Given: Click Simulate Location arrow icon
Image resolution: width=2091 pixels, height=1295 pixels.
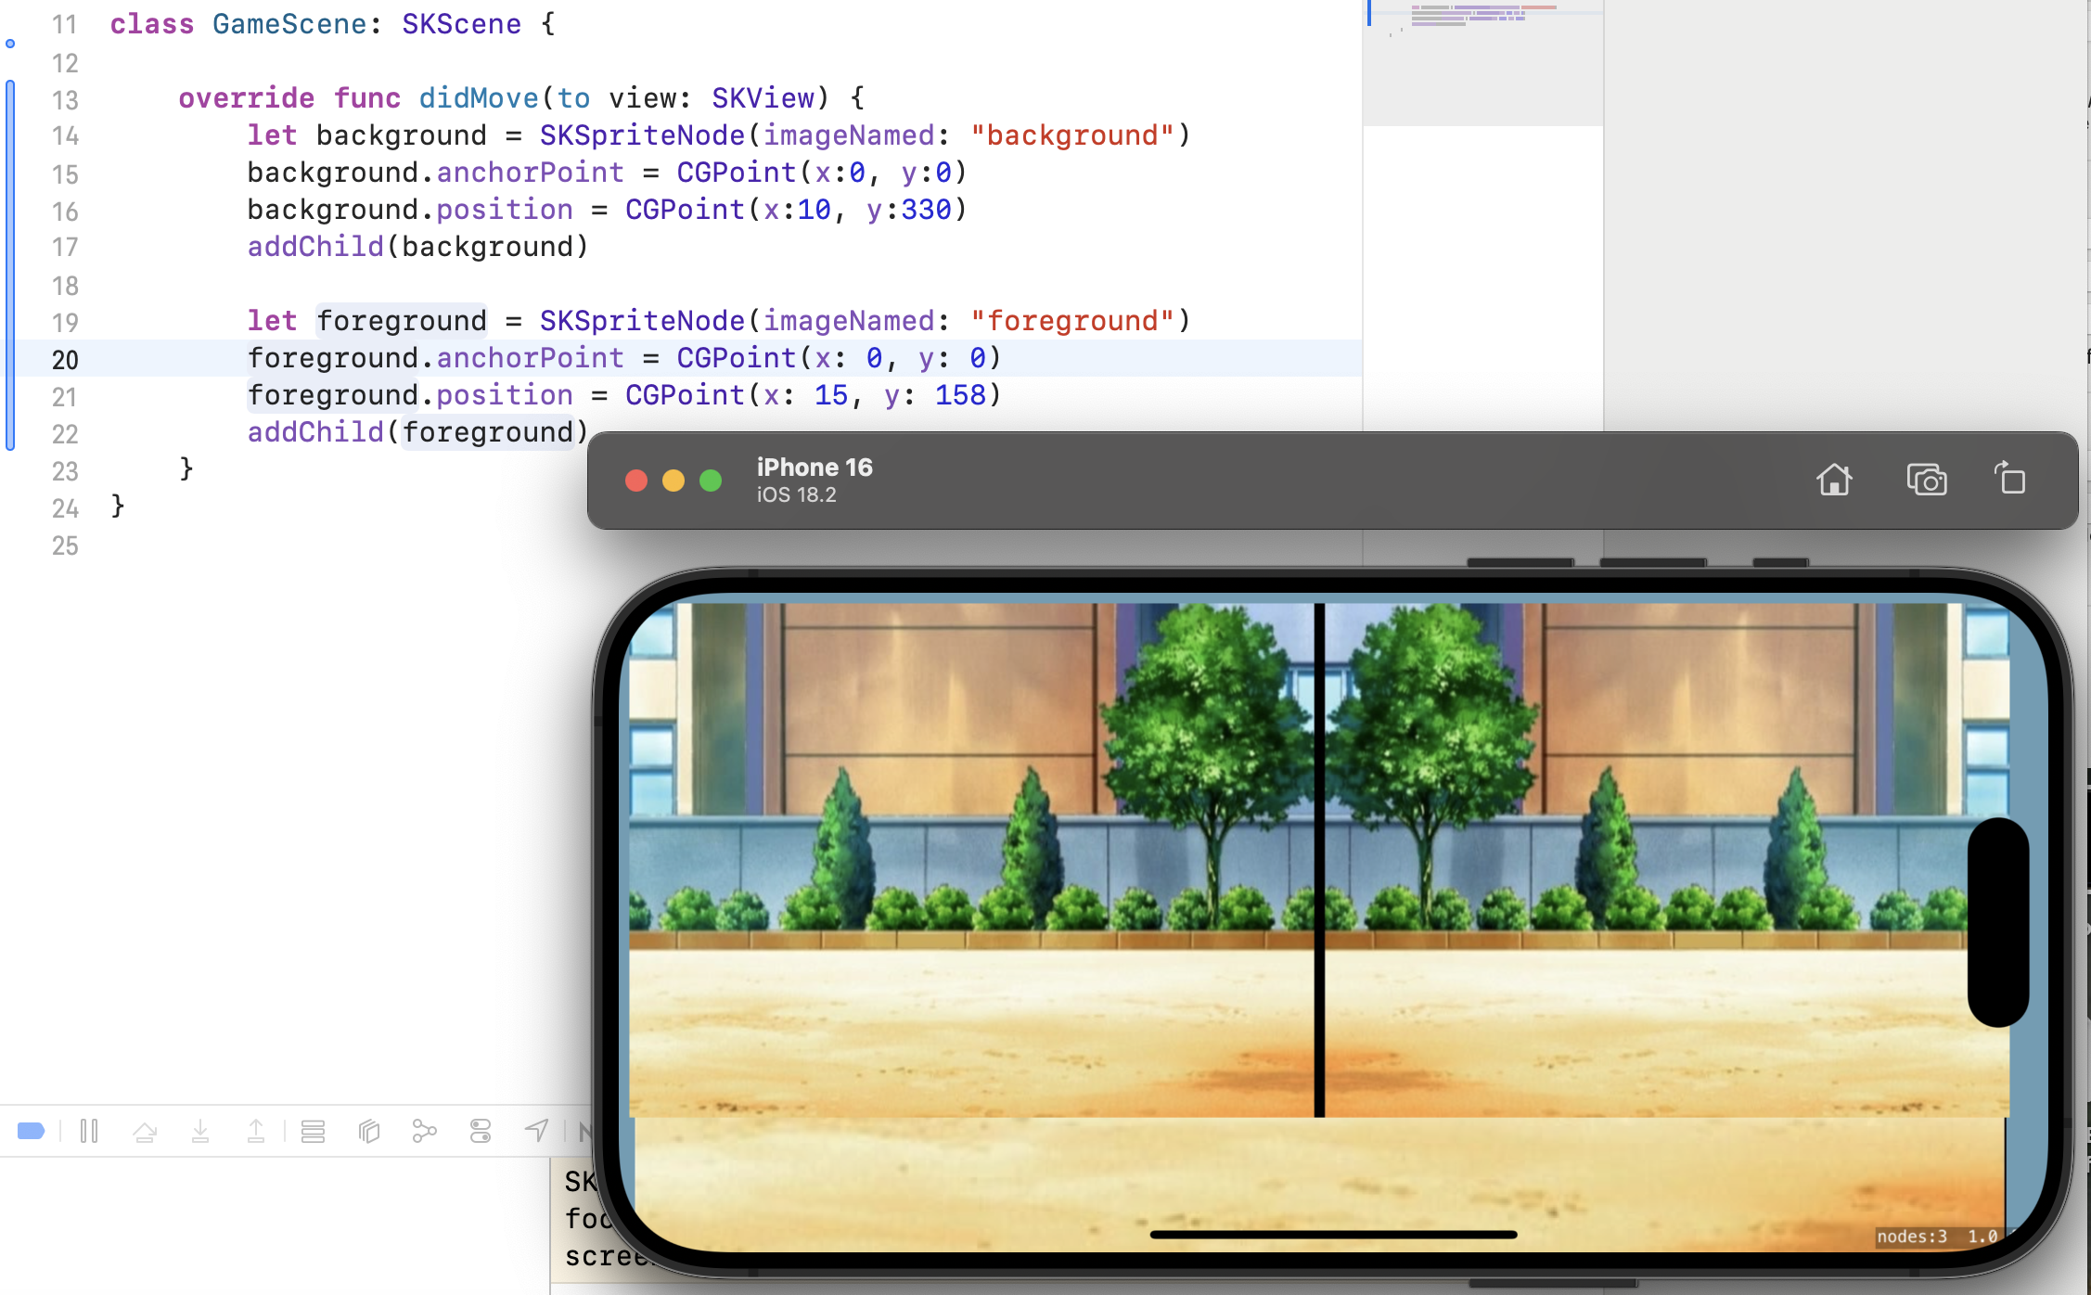Looking at the screenshot, I should 536,1131.
